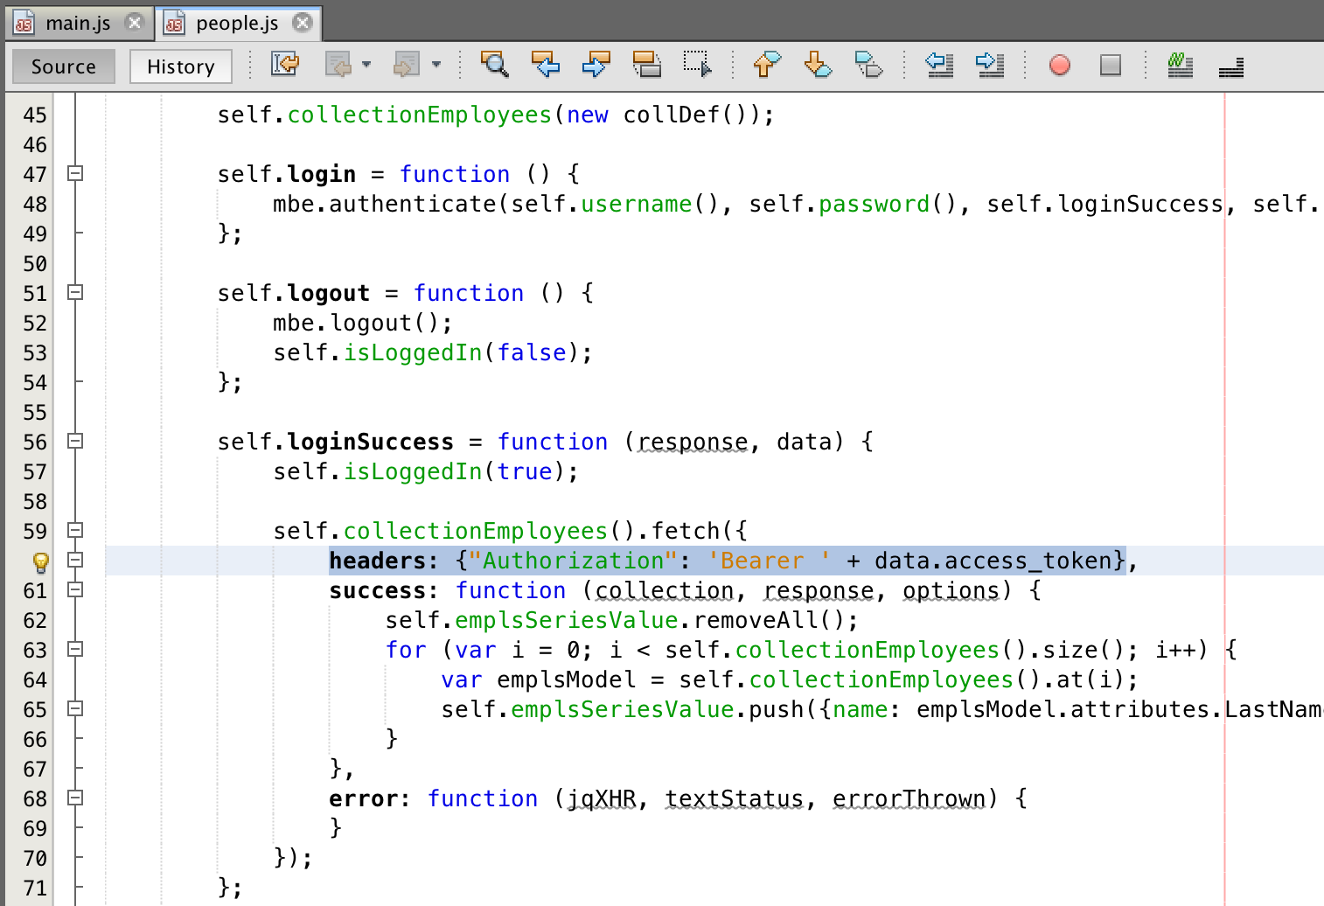Screen dimensions: 1324x906
Task: Click the Find Selection magnifier icon
Action: pos(494,64)
